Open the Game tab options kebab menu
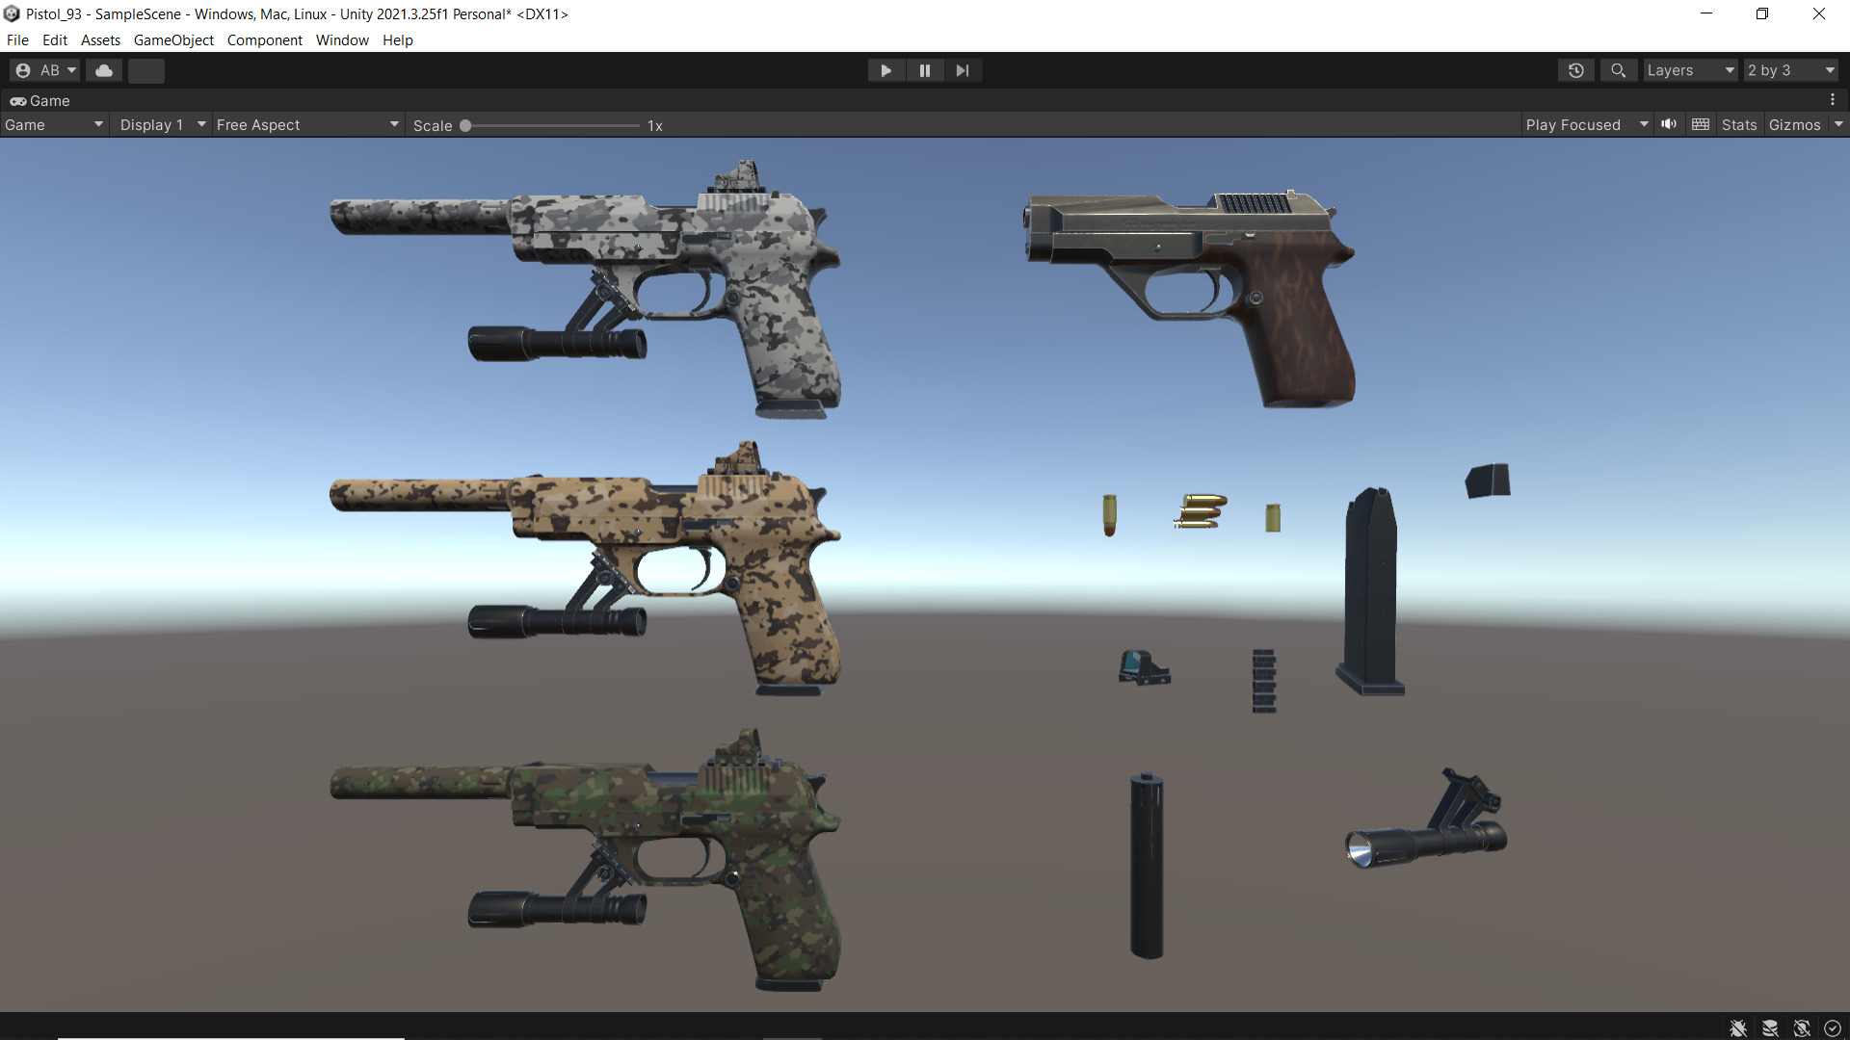 (x=1833, y=100)
